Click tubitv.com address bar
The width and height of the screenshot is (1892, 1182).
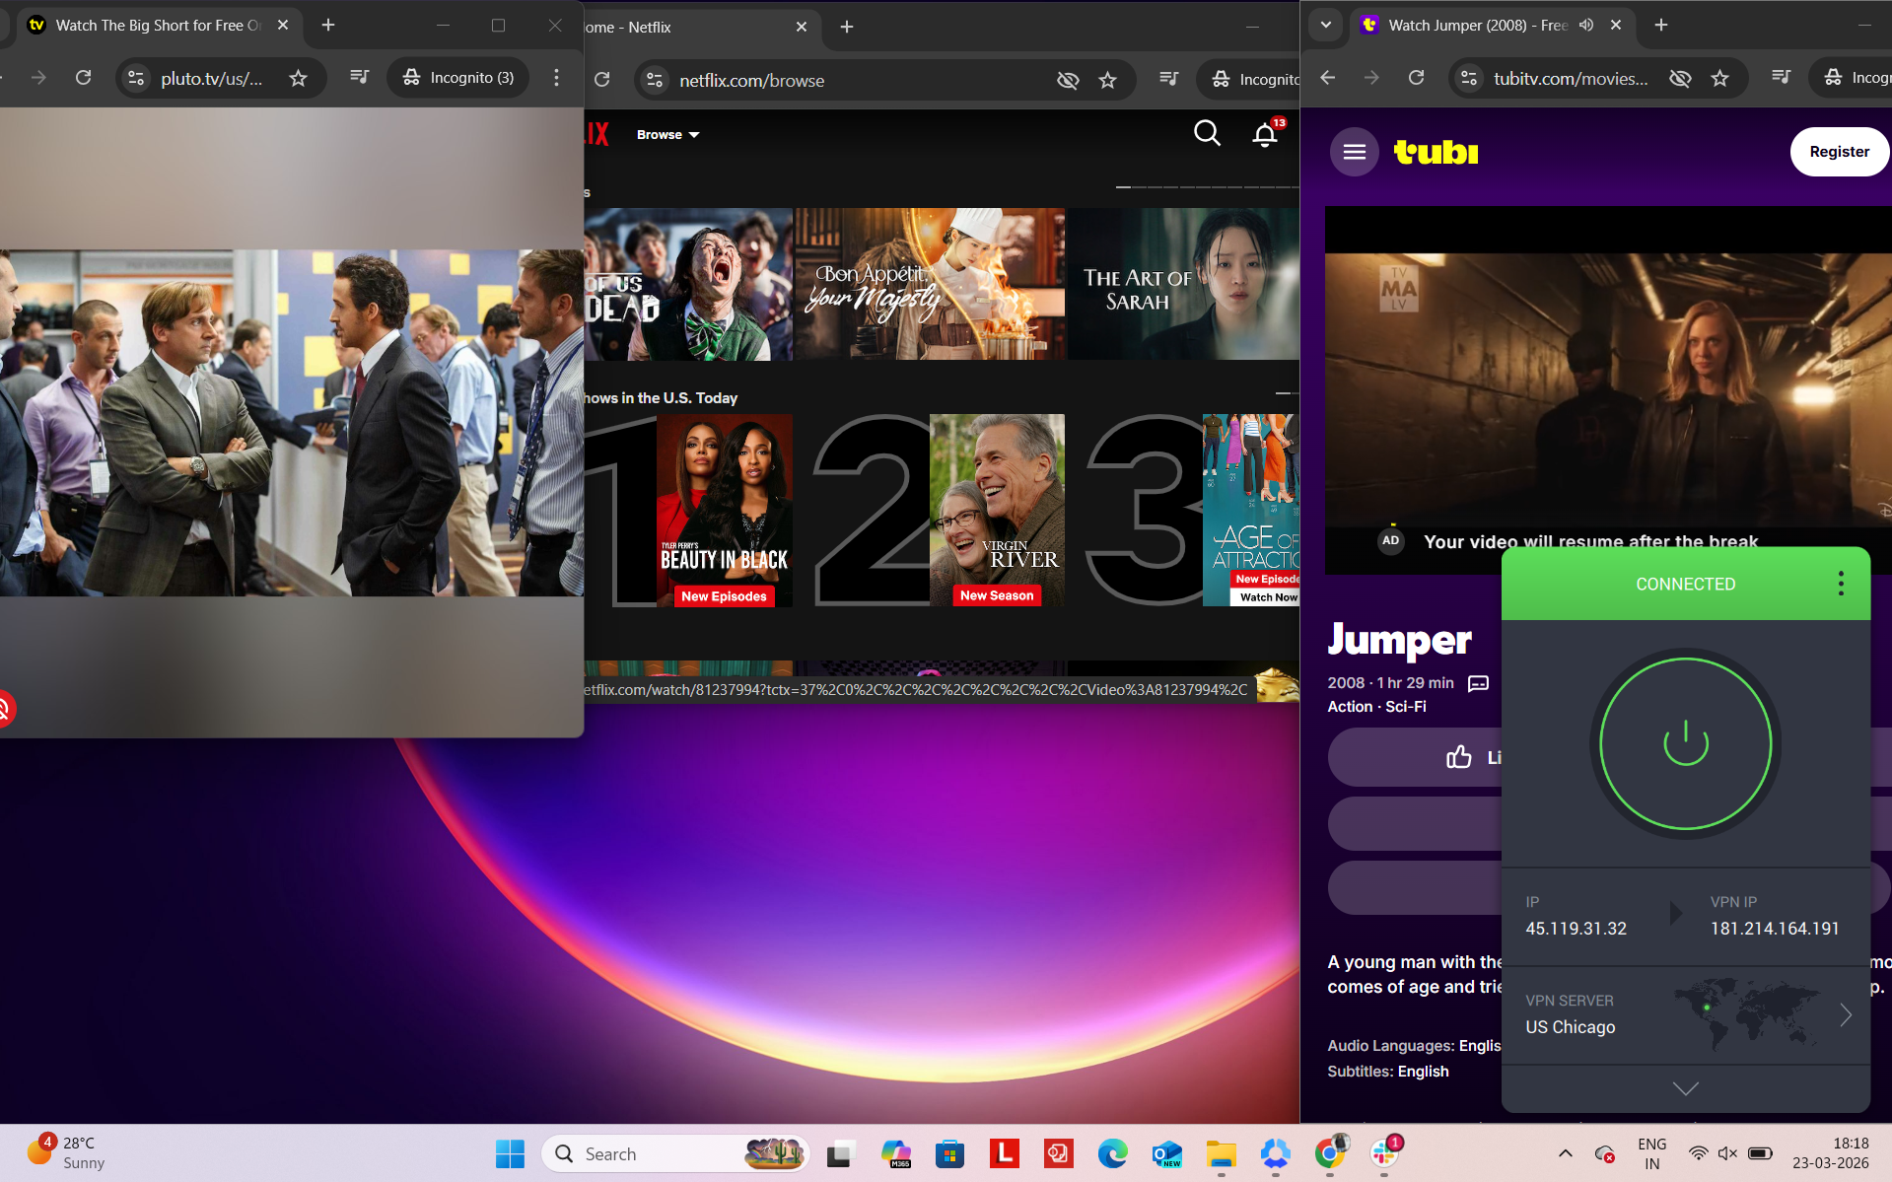(x=1571, y=79)
